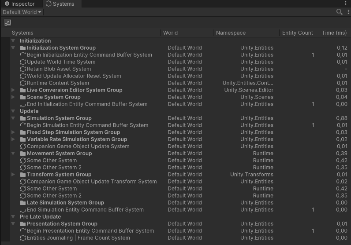
Task: Click the Runtime Content System icon
Action: pos(23,83)
